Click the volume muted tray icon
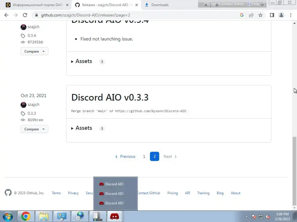 coord(268,217)
